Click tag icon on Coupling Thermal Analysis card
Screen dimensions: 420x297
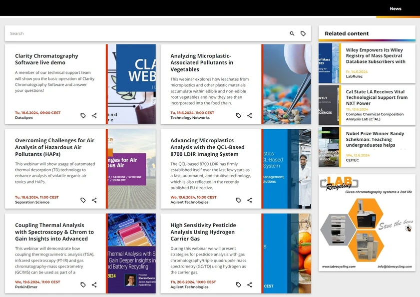(83, 285)
